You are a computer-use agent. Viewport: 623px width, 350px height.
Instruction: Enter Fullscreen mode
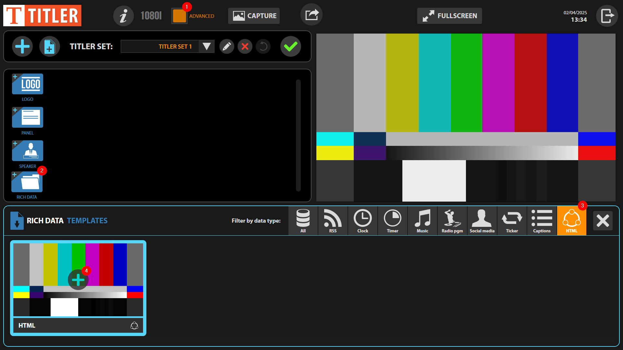[449, 16]
